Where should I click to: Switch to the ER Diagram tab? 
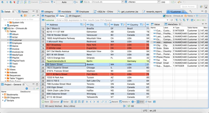(x=73, y=16)
